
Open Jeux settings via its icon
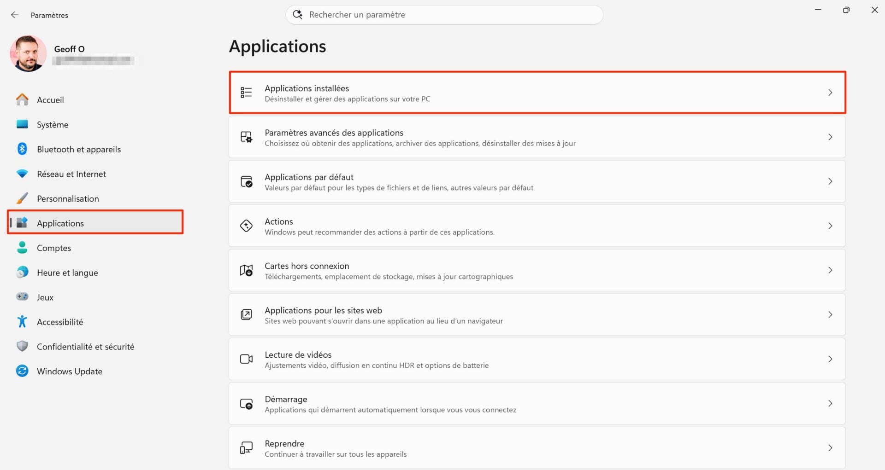pyautogui.click(x=22, y=297)
